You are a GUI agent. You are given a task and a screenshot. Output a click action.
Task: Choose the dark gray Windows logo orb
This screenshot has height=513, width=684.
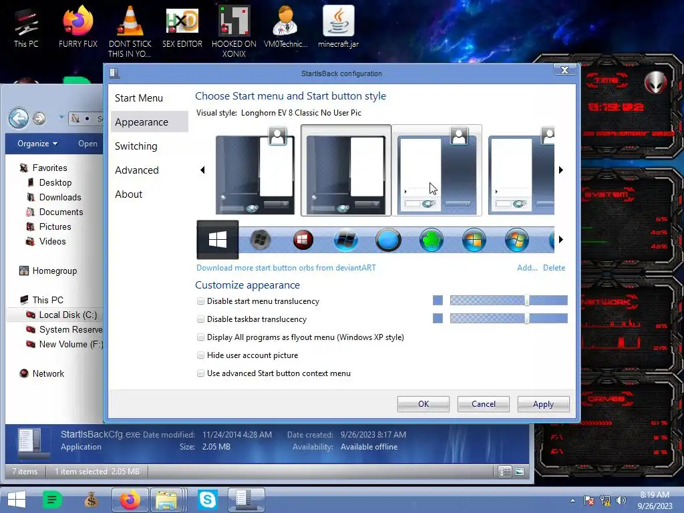pos(261,240)
